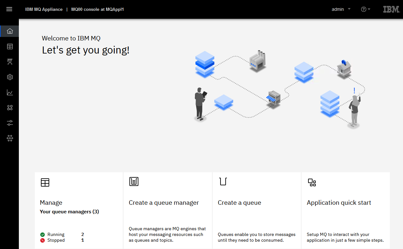Open the line chart reporting sidebar icon
Viewport: 403px width, 249px height.
coord(10,93)
